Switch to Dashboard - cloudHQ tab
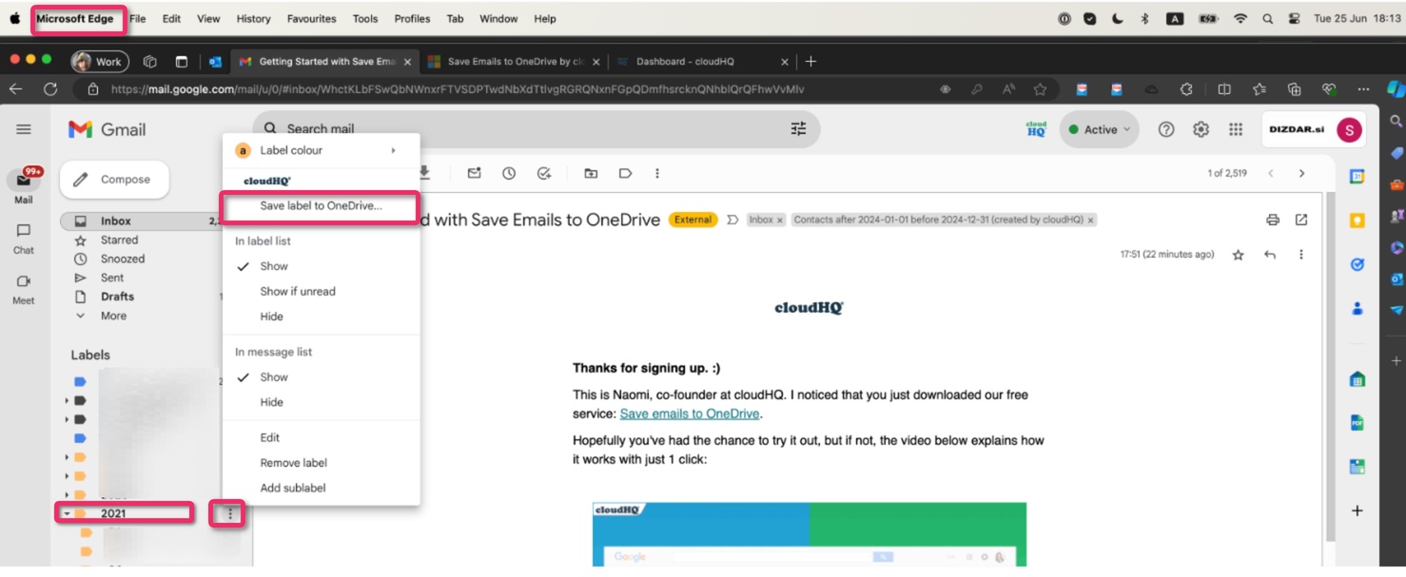 702,61
